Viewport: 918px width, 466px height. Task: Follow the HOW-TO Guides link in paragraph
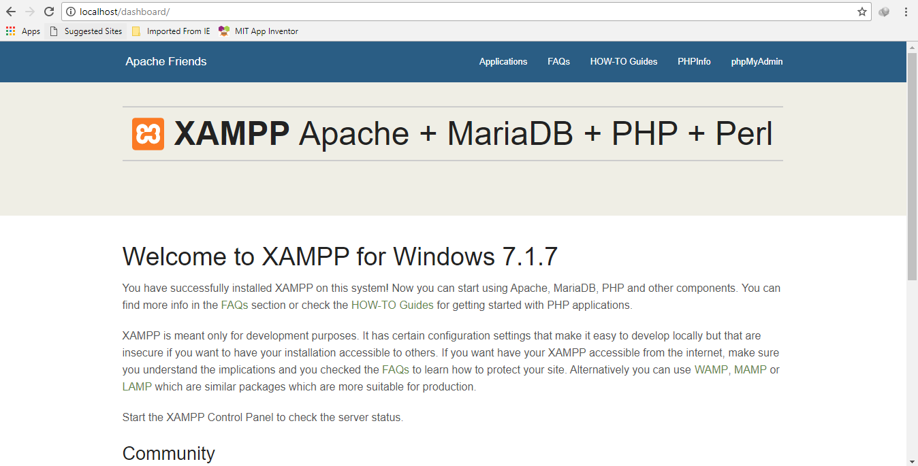(x=392, y=305)
